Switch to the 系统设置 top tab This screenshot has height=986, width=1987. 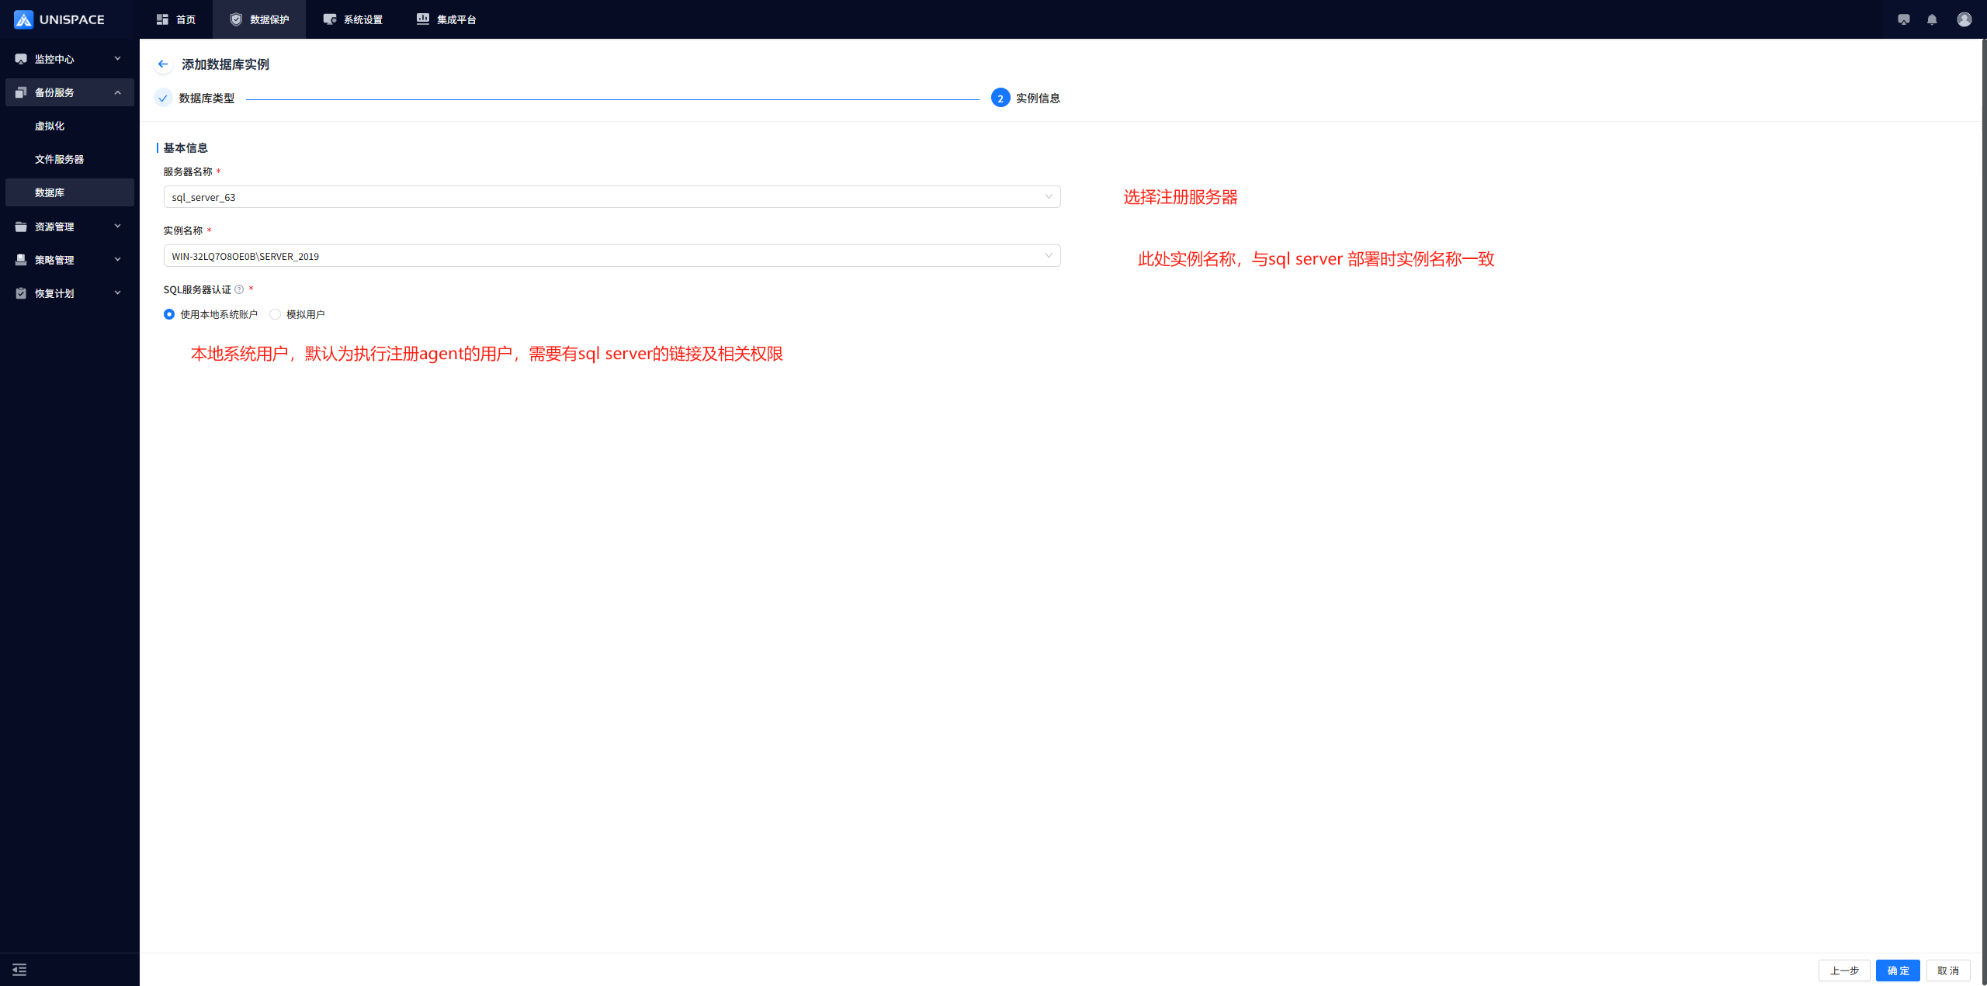coord(353,19)
